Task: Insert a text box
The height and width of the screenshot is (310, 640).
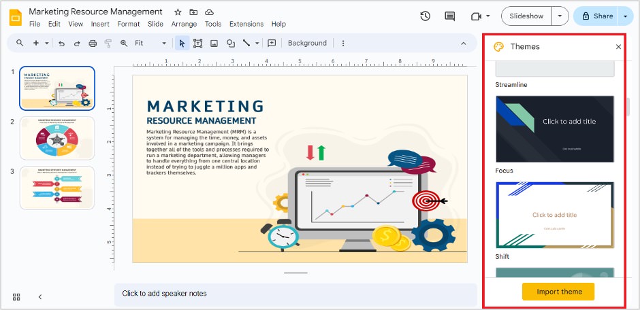Action: pos(198,44)
